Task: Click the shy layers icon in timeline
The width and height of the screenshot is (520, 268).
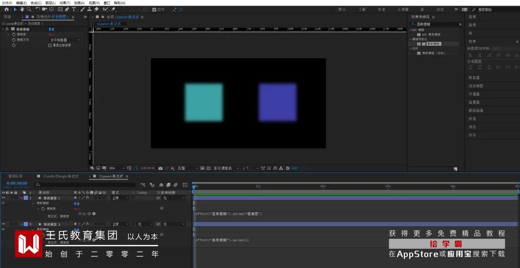Action: [x=161, y=185]
